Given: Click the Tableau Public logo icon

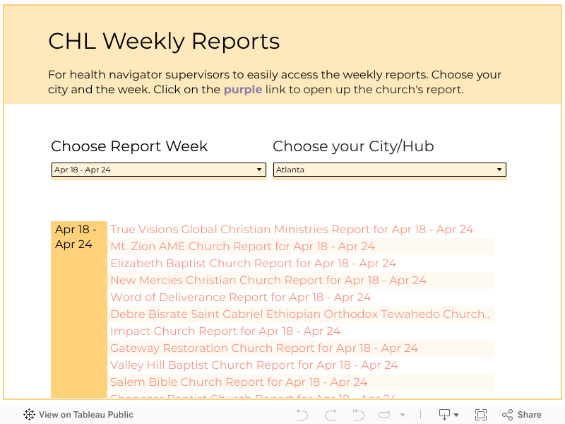Looking at the screenshot, I should (x=29, y=415).
